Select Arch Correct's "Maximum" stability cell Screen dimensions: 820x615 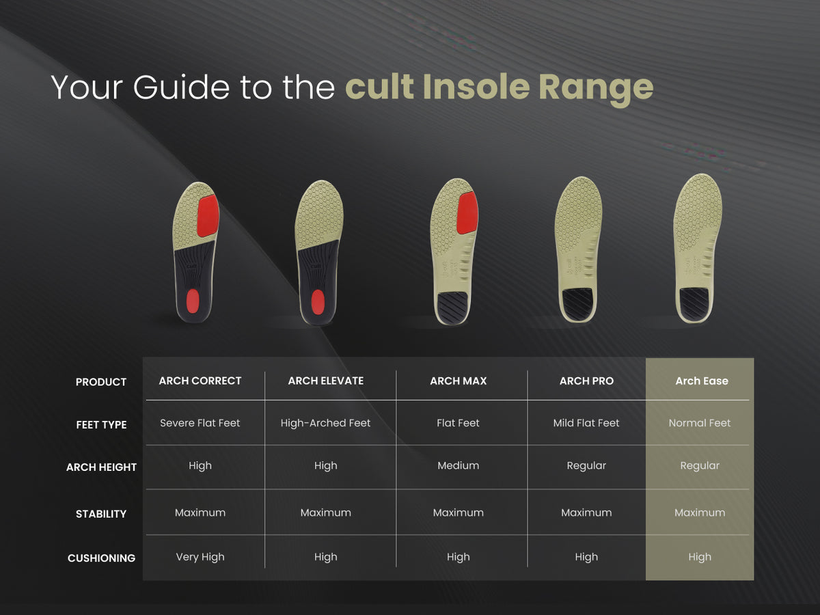(x=200, y=512)
